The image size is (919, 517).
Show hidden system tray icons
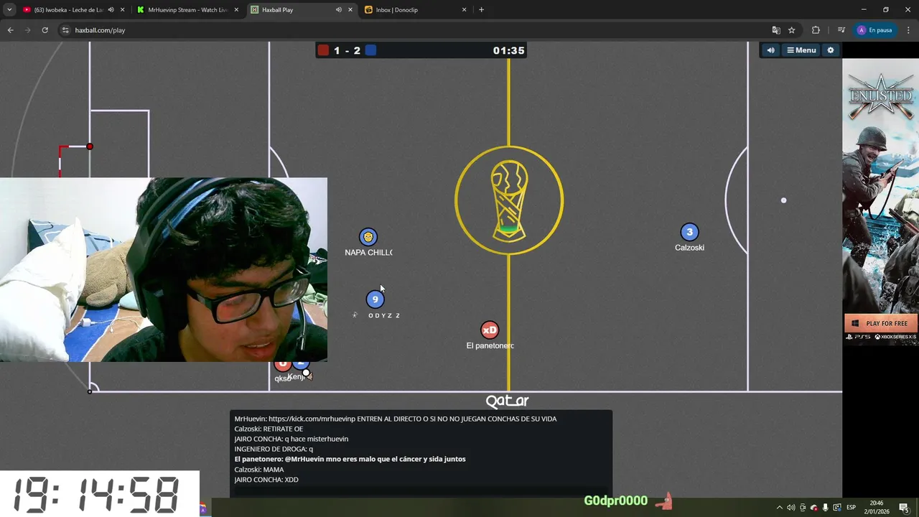point(780,508)
